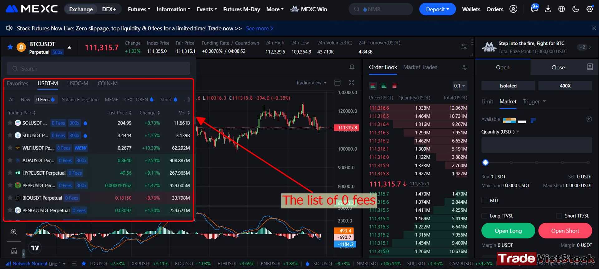Click the header NMR search box
599x269 pixels.
coord(381,9)
